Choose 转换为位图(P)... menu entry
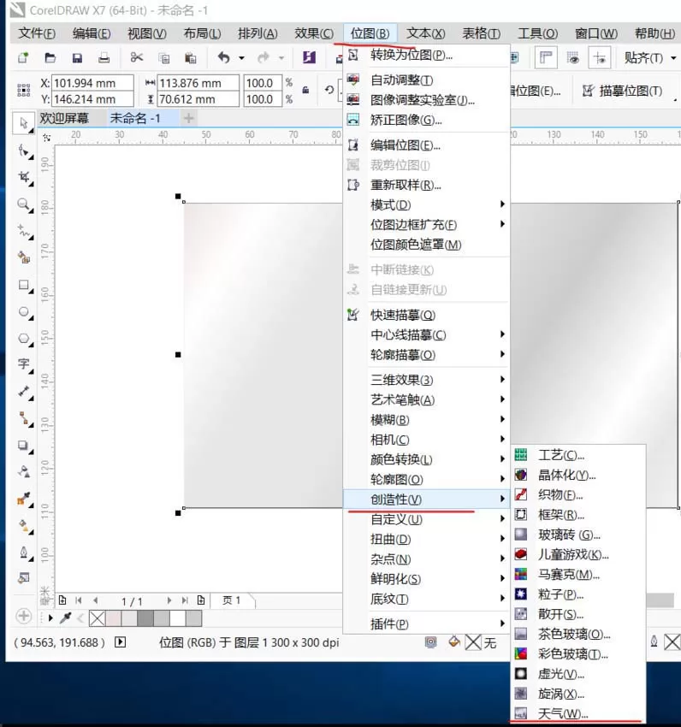This screenshot has width=681, height=727. [x=426, y=55]
